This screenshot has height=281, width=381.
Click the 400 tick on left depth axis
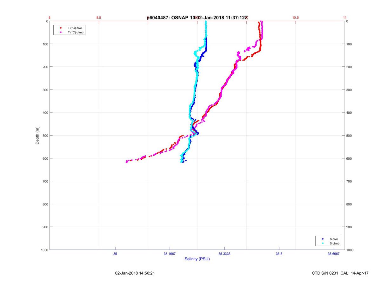pos(45,113)
